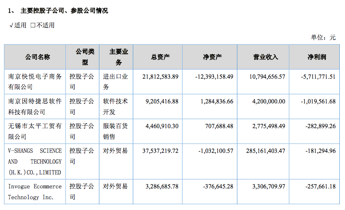Select 对外贸易 in the V-SHANGS row
The image size is (345, 210).
point(115,151)
